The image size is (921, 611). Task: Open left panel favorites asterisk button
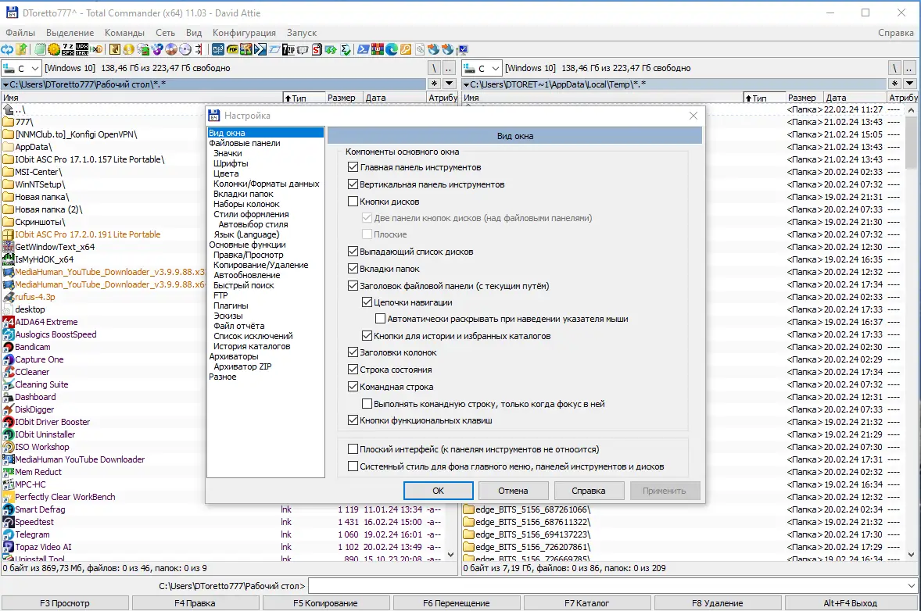434,84
